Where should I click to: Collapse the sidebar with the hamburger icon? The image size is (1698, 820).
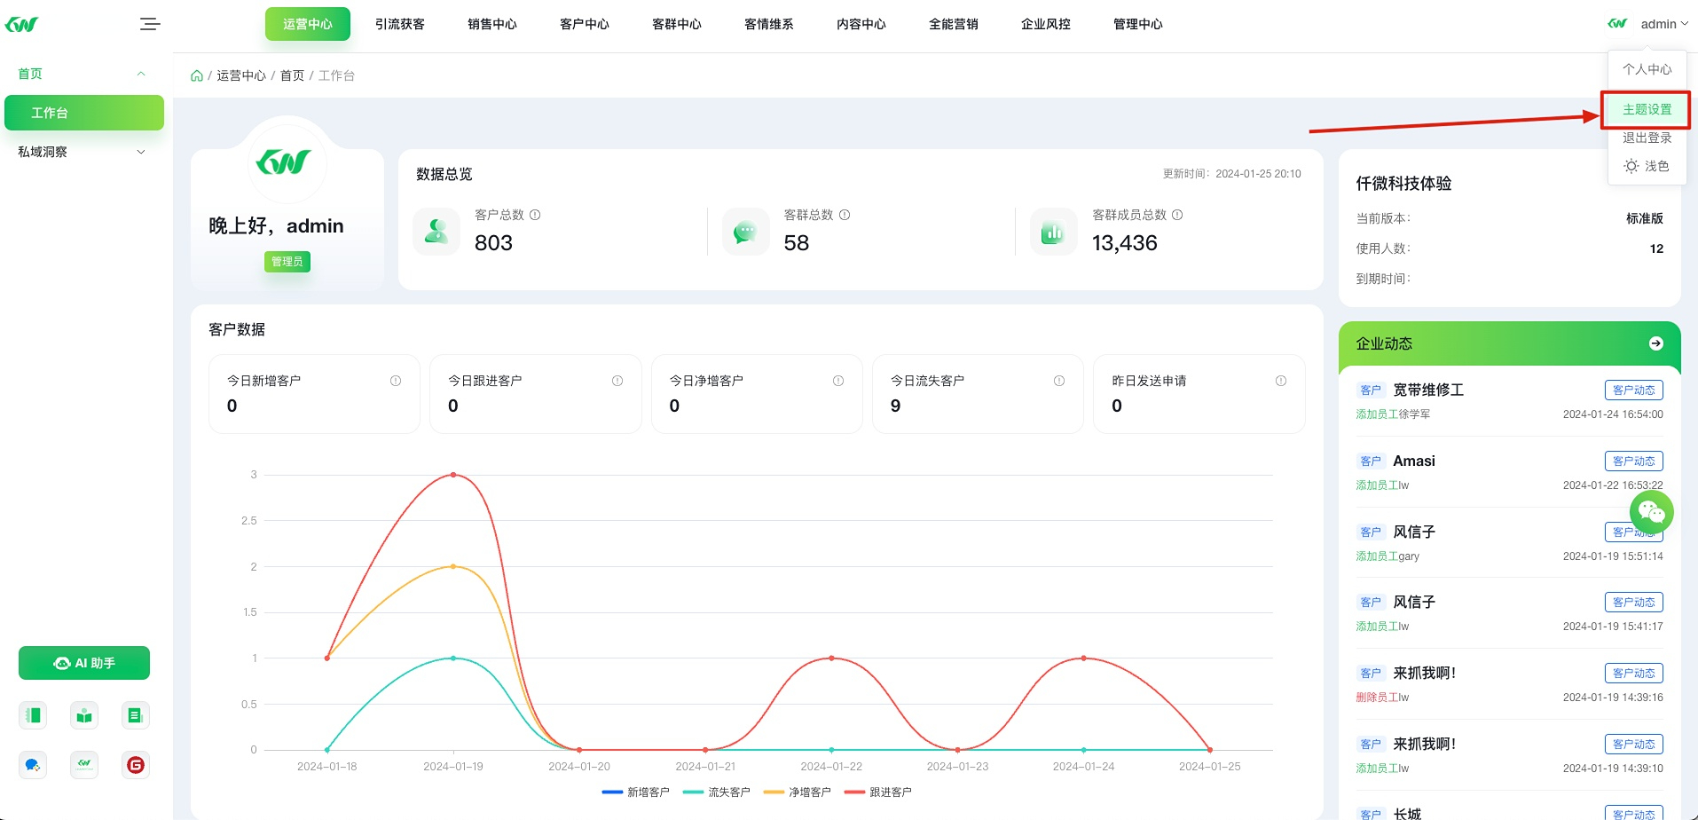click(x=150, y=24)
